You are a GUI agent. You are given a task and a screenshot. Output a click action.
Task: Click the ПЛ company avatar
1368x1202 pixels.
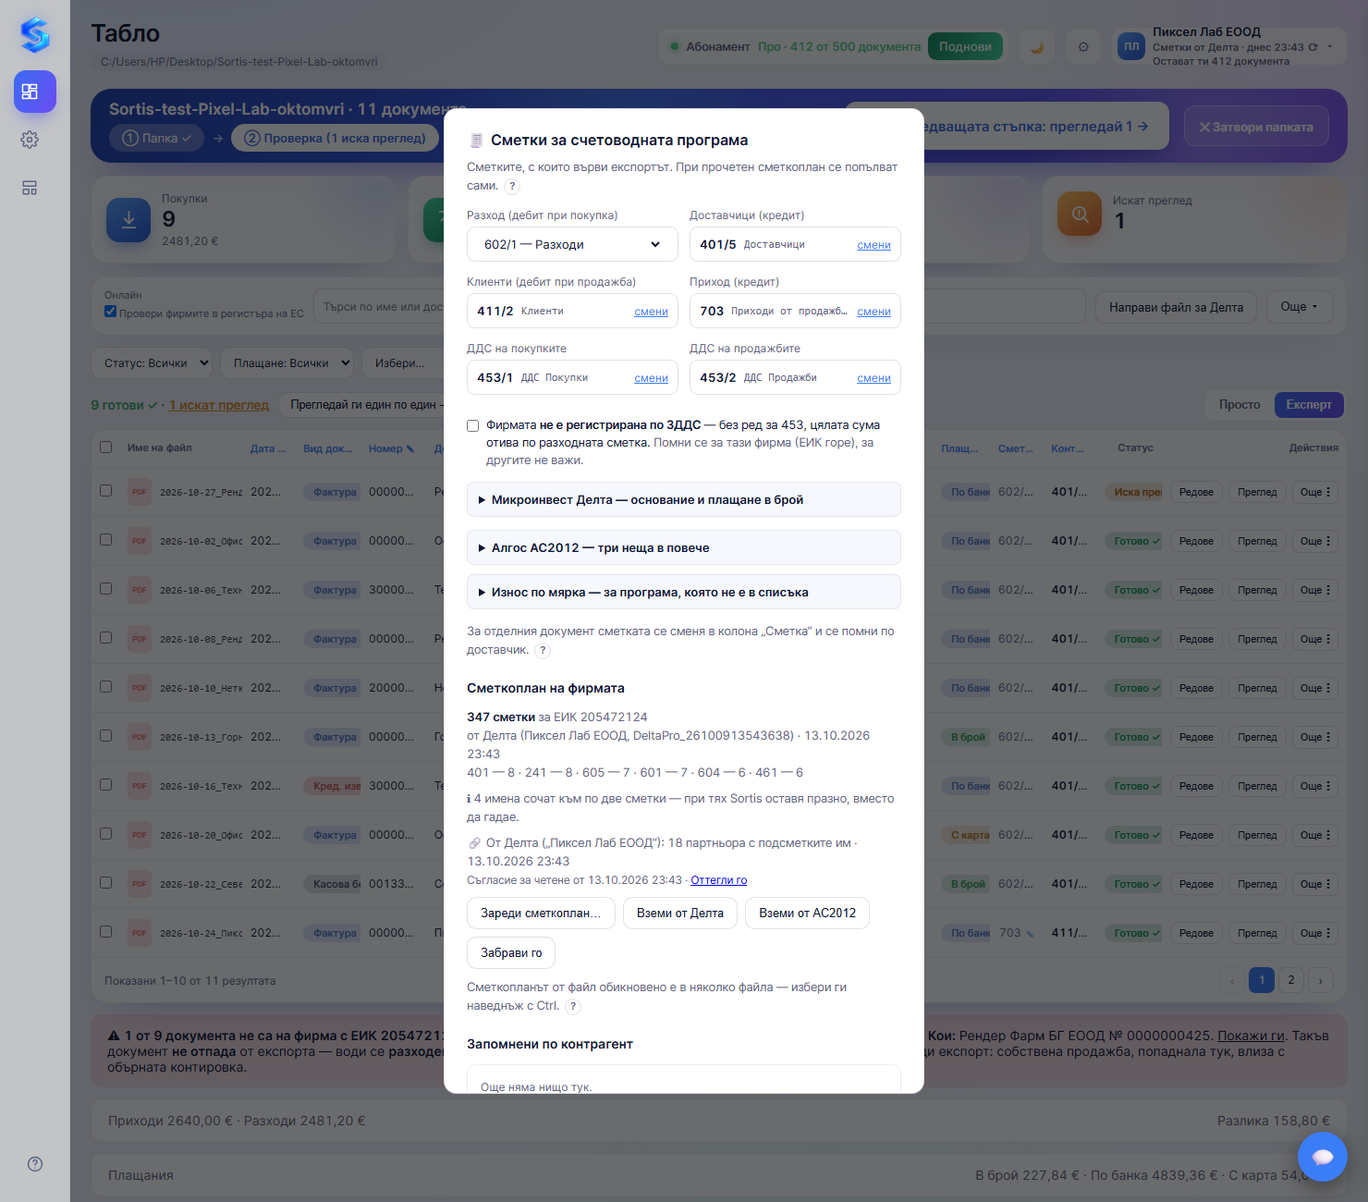1131,46
